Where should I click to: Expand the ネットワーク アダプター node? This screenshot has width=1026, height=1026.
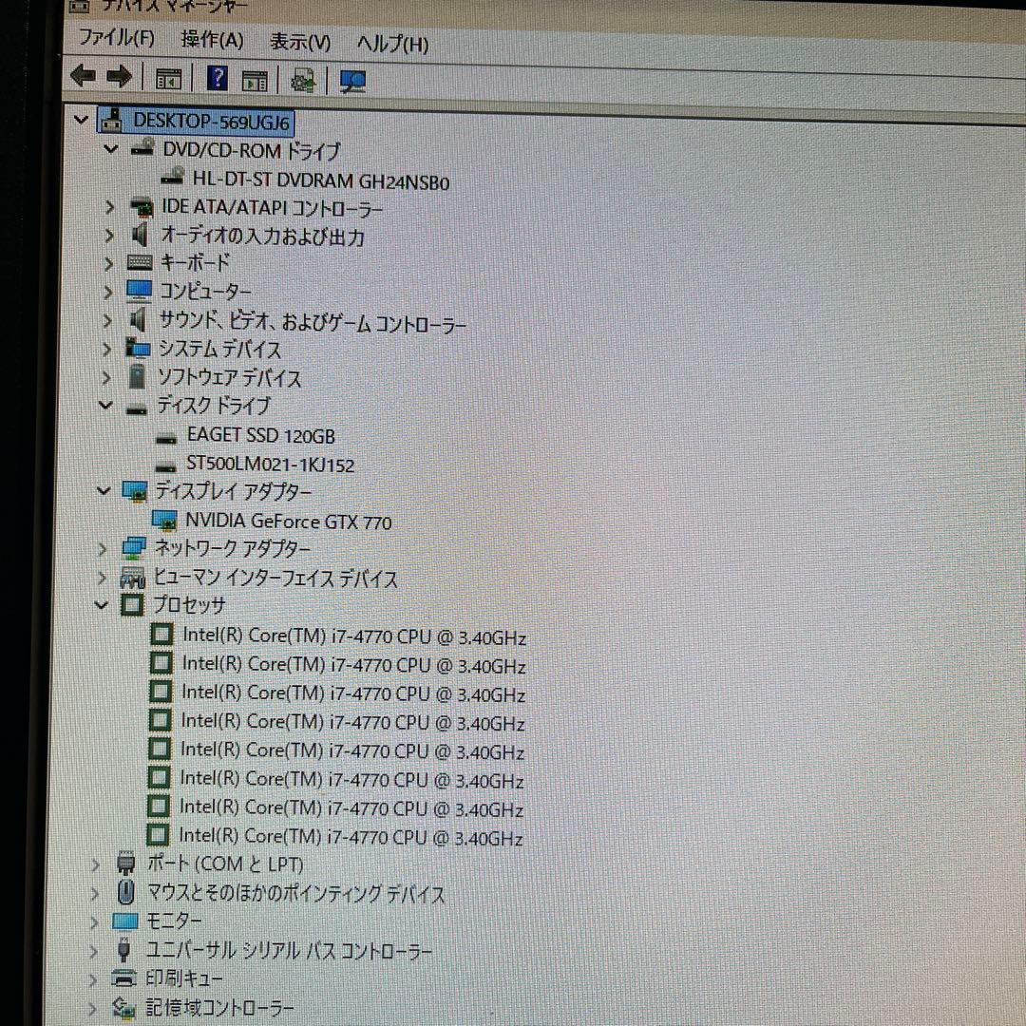pyautogui.click(x=102, y=549)
